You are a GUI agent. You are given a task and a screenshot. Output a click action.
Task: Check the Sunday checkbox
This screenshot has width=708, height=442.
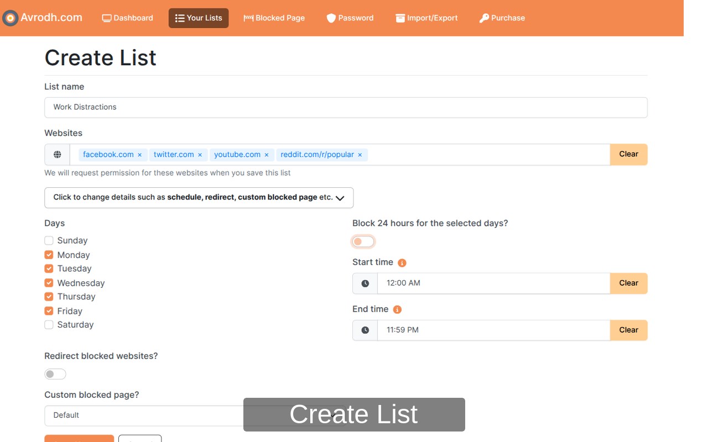(49, 241)
